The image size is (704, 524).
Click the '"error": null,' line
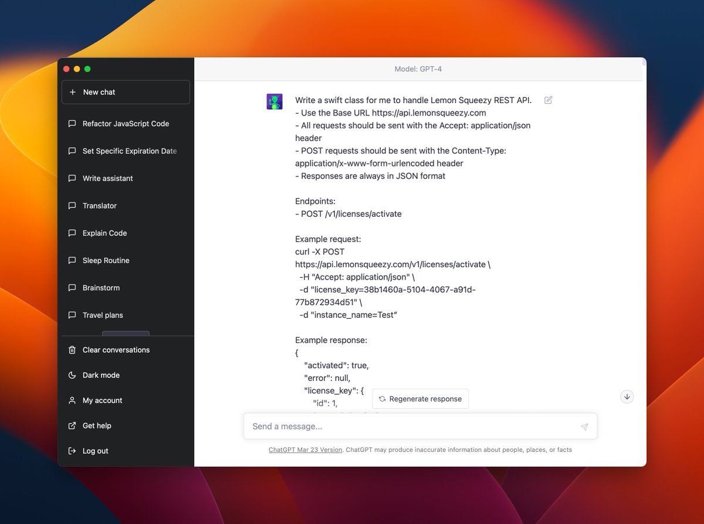[x=327, y=378]
